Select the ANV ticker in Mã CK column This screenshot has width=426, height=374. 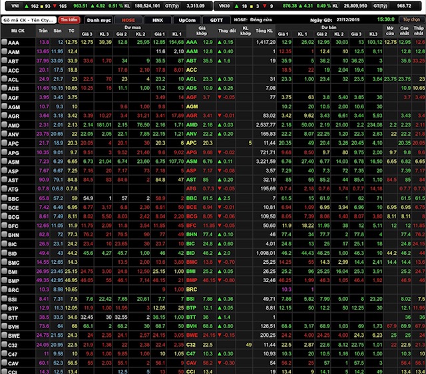coord(13,134)
